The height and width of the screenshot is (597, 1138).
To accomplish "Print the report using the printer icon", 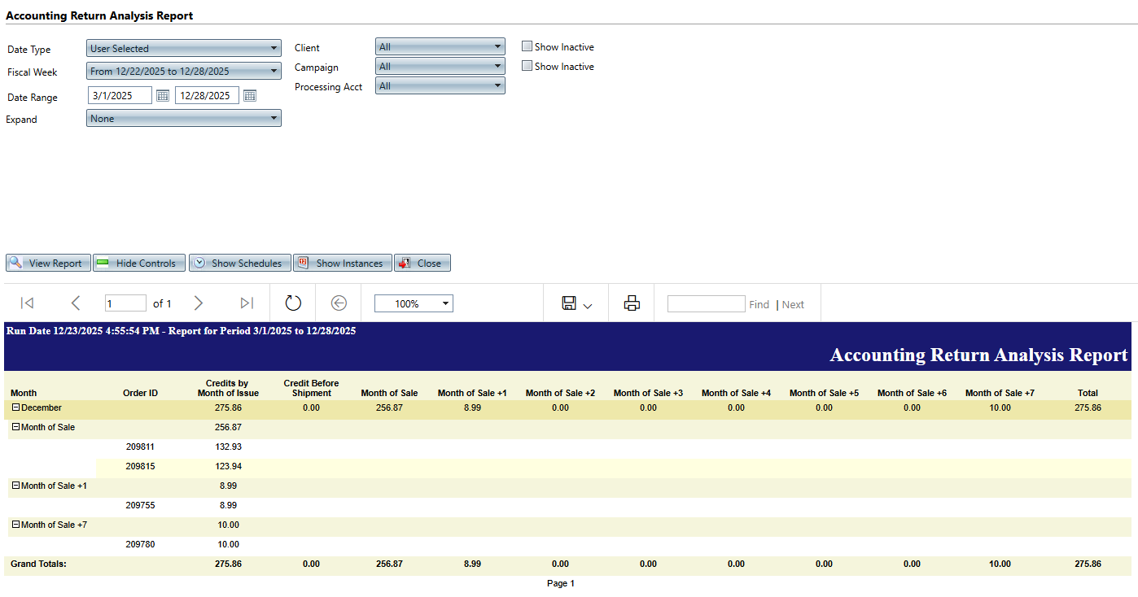I will tap(632, 303).
